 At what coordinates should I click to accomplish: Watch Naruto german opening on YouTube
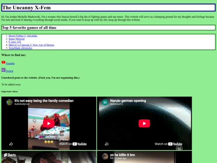tap(168, 144)
